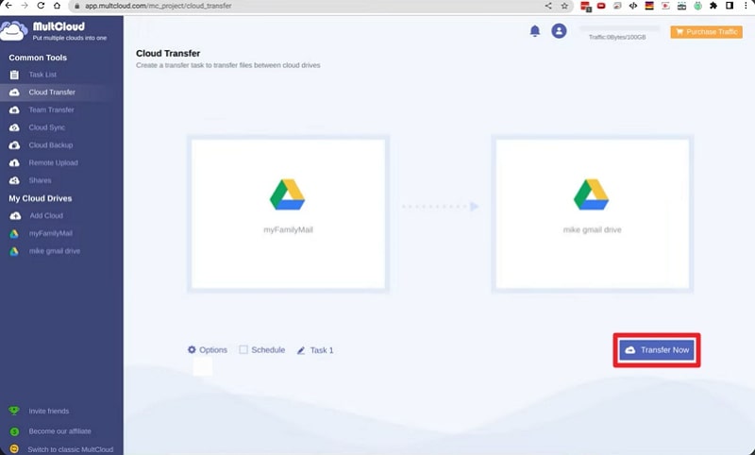Click Add Cloud in My Cloud Drives
Image resolution: width=755 pixels, height=455 pixels.
click(x=46, y=216)
